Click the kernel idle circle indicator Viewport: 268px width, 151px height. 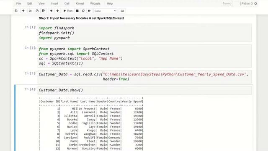tap(256, 3)
